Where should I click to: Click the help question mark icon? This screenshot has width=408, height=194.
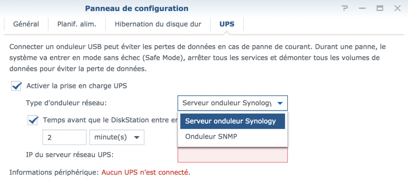coord(345,8)
